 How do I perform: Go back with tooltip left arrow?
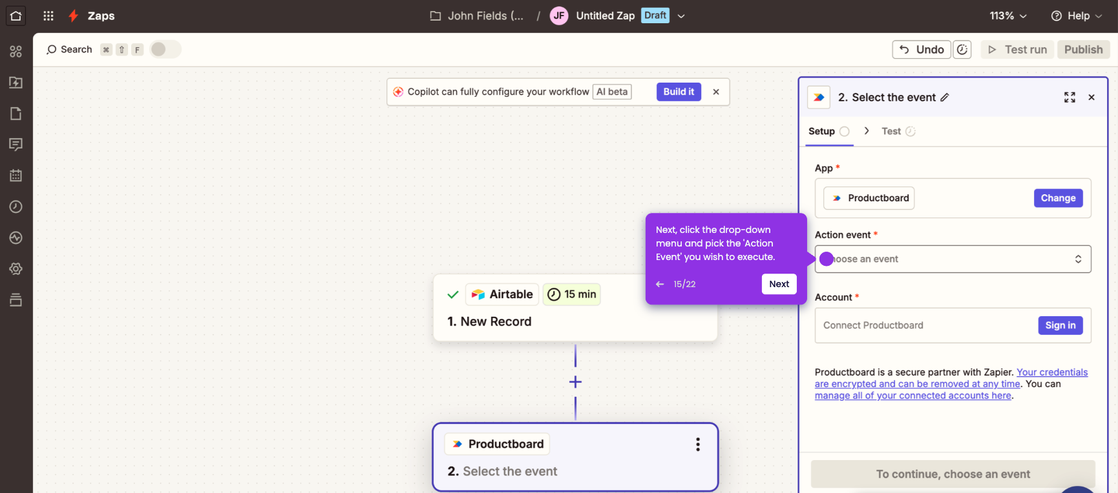[x=660, y=284]
